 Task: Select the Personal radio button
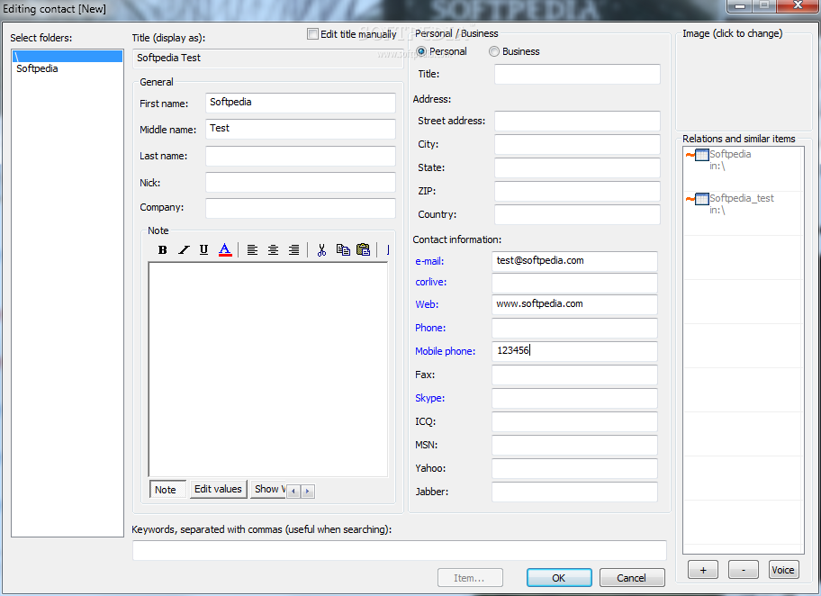(421, 51)
